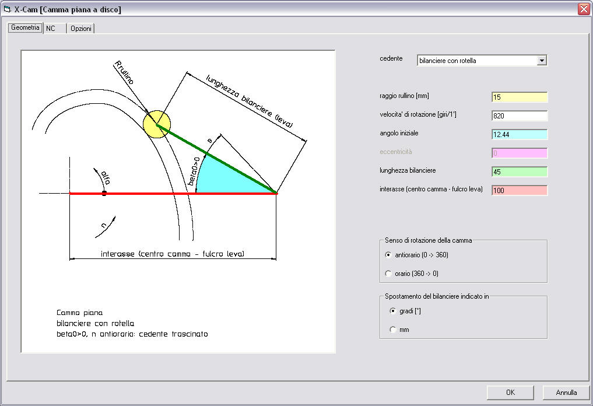593x406 pixels.
Task: Click the 'raggio rullino [mm]' label
Action: [404, 96]
